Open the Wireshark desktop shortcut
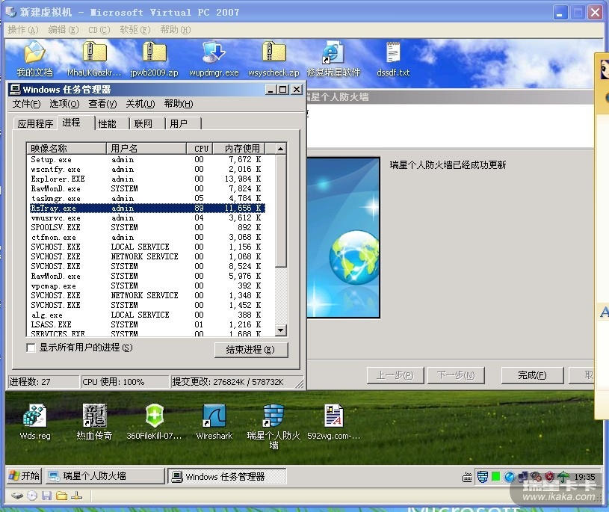Image resolution: width=609 pixels, height=512 pixels. (214, 417)
